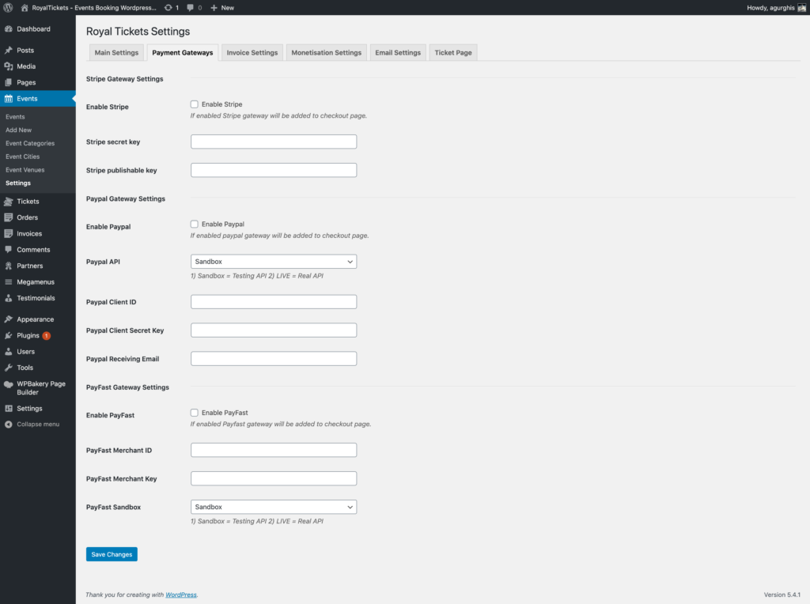This screenshot has width=810, height=604.
Task: Click the Media library icon
Action: [x=8, y=66]
